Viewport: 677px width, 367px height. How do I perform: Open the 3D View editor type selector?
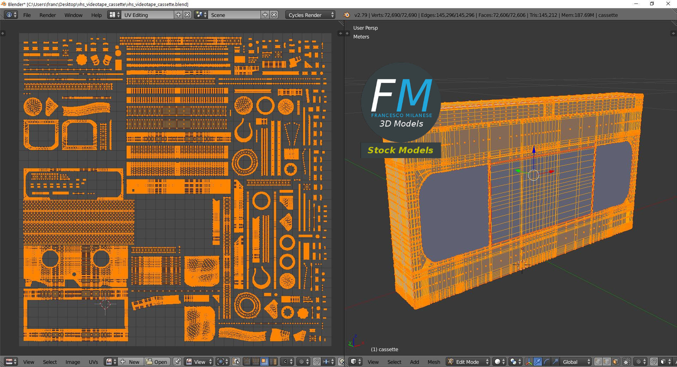[x=355, y=362]
